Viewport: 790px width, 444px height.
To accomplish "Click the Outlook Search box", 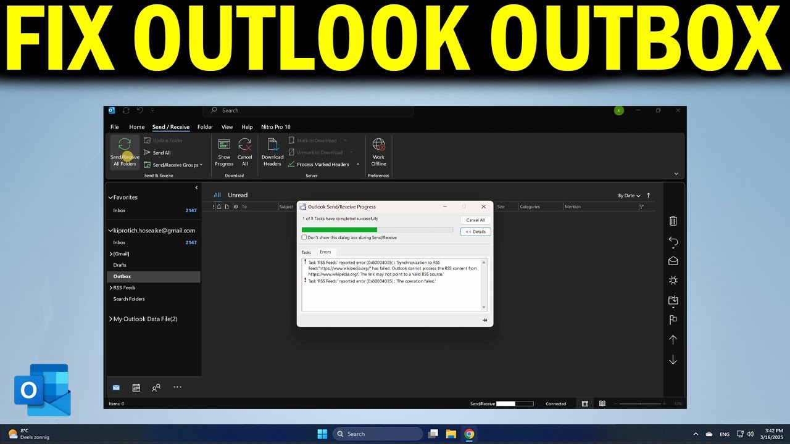I will click(x=309, y=110).
